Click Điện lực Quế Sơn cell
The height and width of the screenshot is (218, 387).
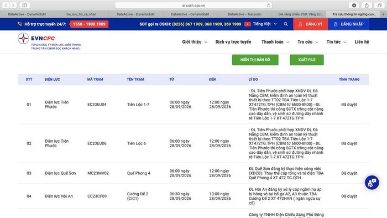coord(60,173)
